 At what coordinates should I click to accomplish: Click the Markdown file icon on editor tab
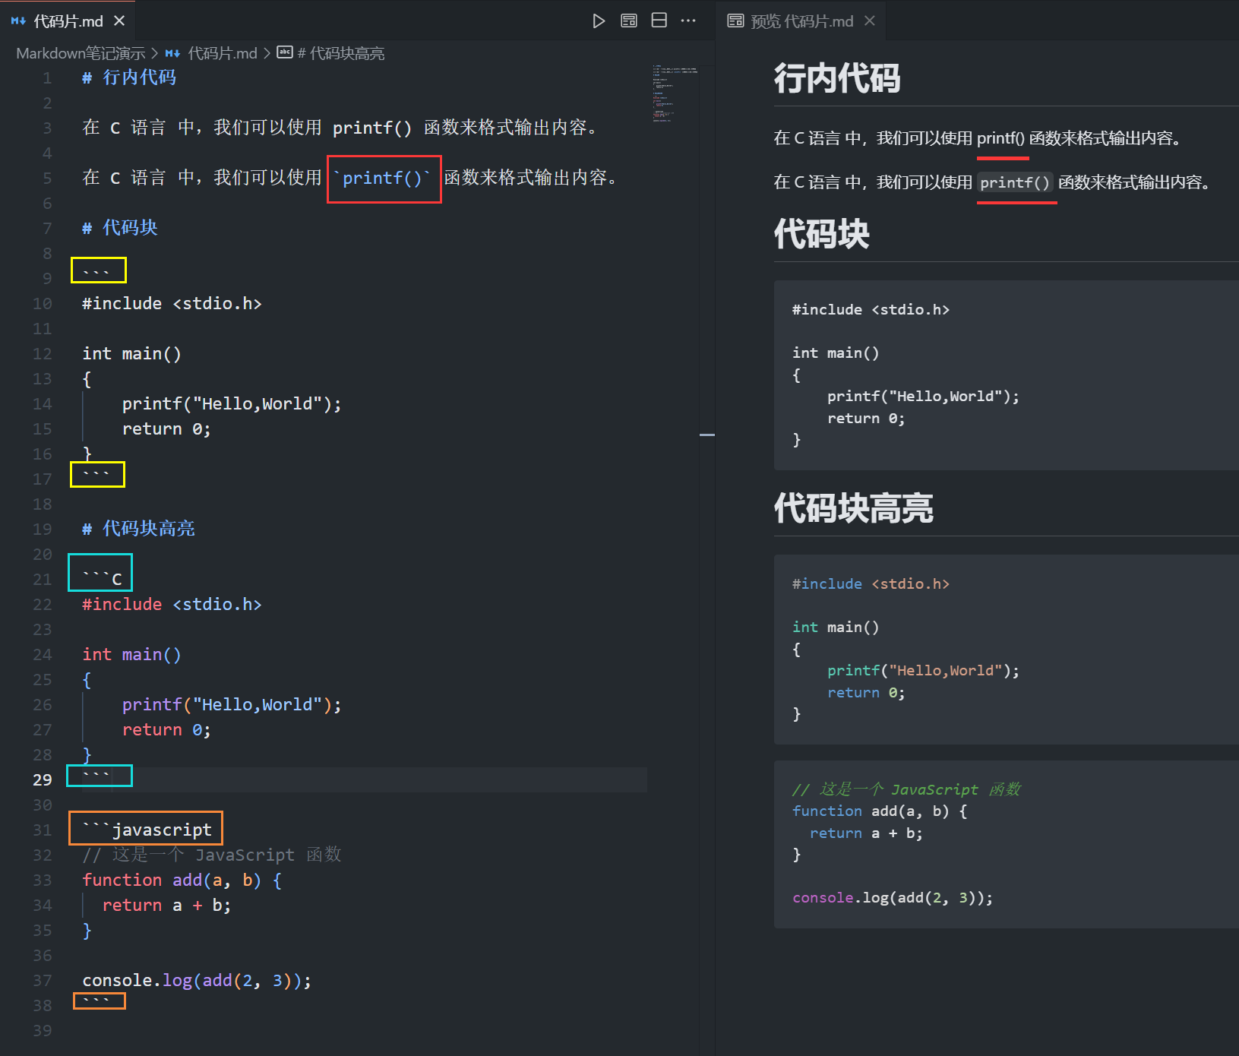[18, 21]
